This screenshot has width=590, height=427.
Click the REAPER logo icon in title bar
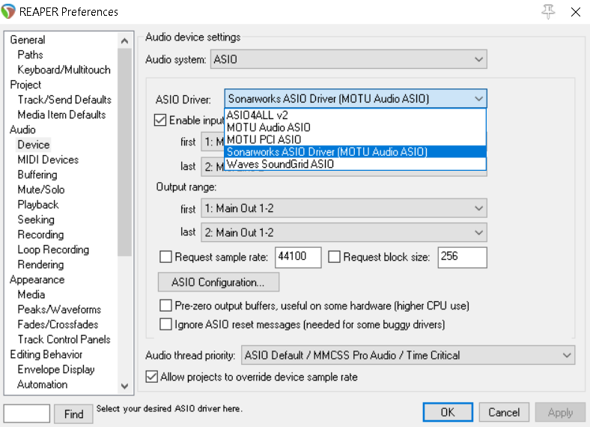pos(8,11)
